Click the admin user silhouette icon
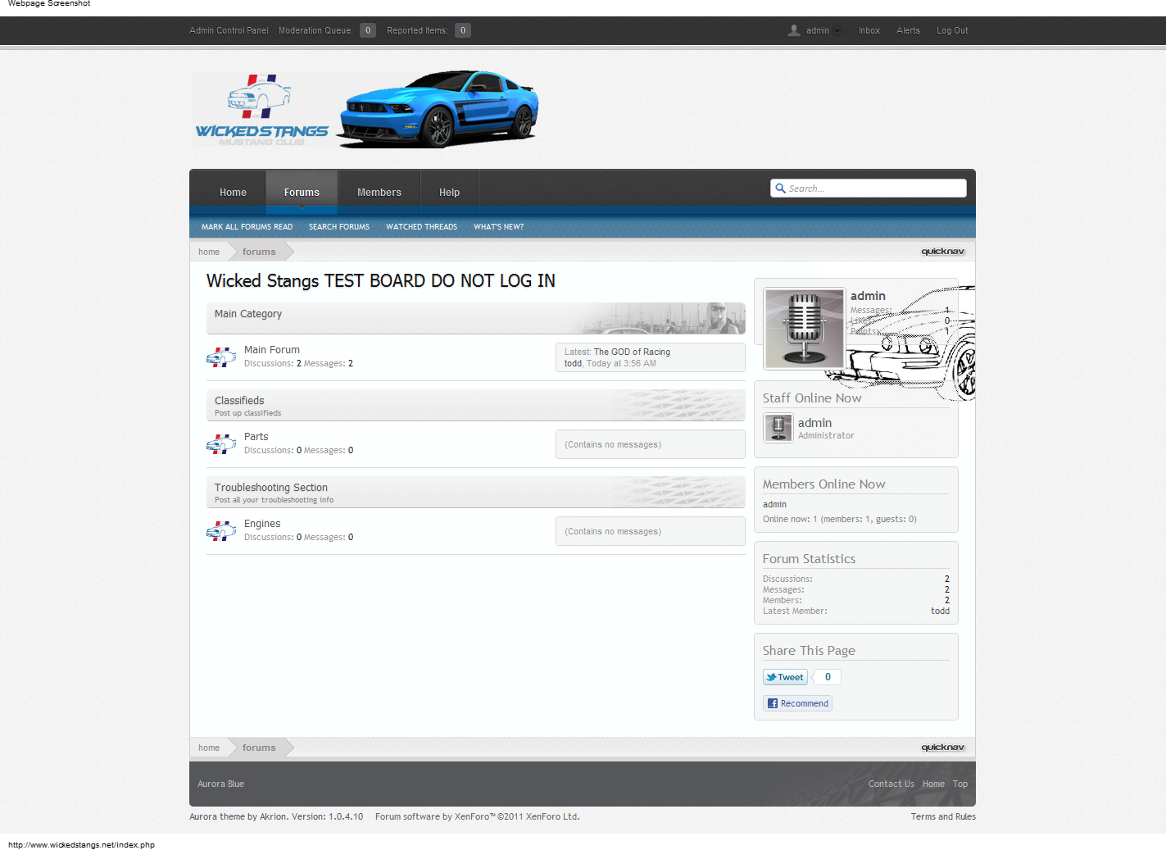Screen dimensions: 1166x850 point(794,30)
